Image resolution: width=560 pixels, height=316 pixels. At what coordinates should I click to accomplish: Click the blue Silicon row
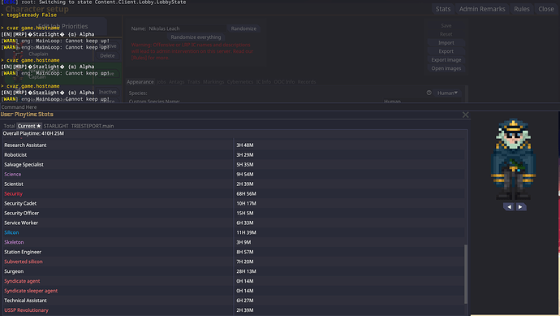coord(234,232)
